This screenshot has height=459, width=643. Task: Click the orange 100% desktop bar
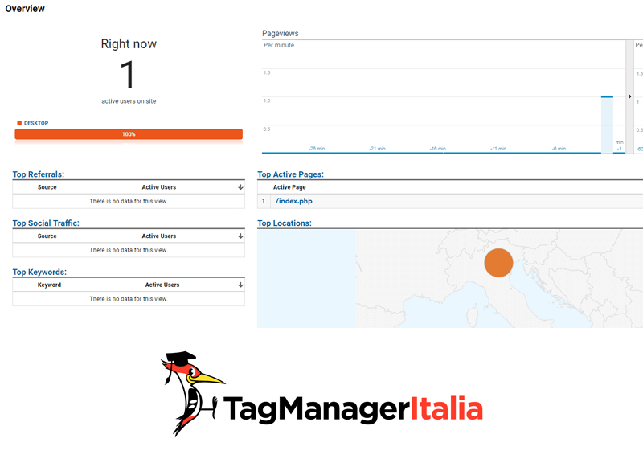(129, 134)
